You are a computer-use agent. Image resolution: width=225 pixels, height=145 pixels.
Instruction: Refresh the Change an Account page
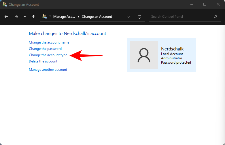click(x=139, y=17)
